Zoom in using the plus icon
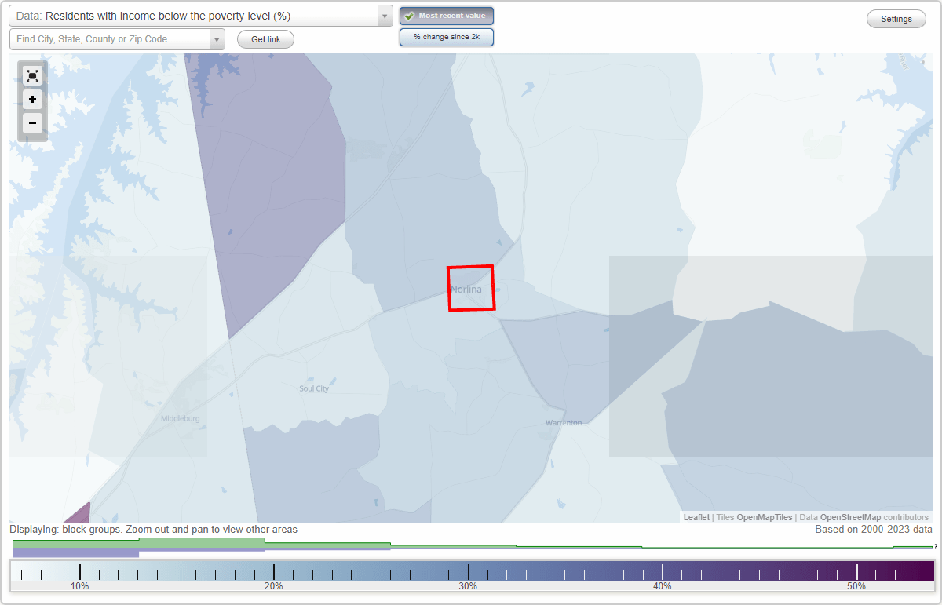The image size is (942, 605). [x=32, y=100]
